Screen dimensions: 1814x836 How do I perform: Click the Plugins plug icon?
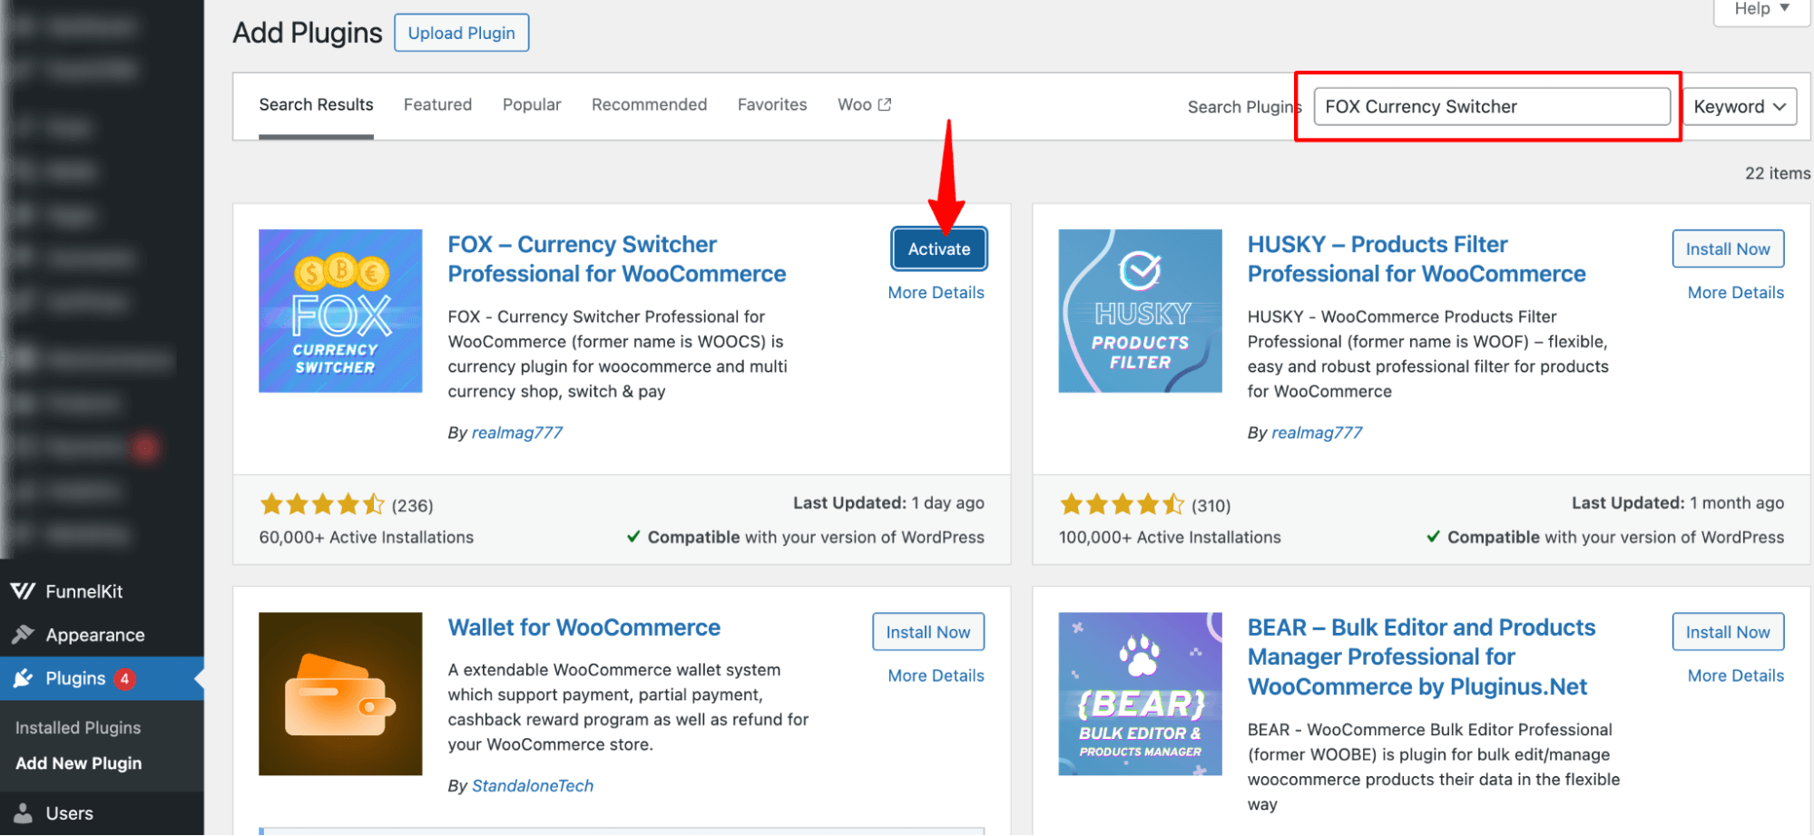[x=23, y=678]
